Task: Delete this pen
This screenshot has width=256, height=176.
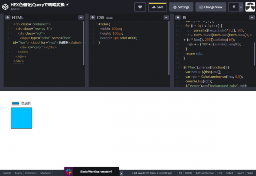Action: [x=188, y=173]
